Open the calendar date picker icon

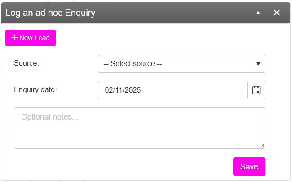[256, 90]
